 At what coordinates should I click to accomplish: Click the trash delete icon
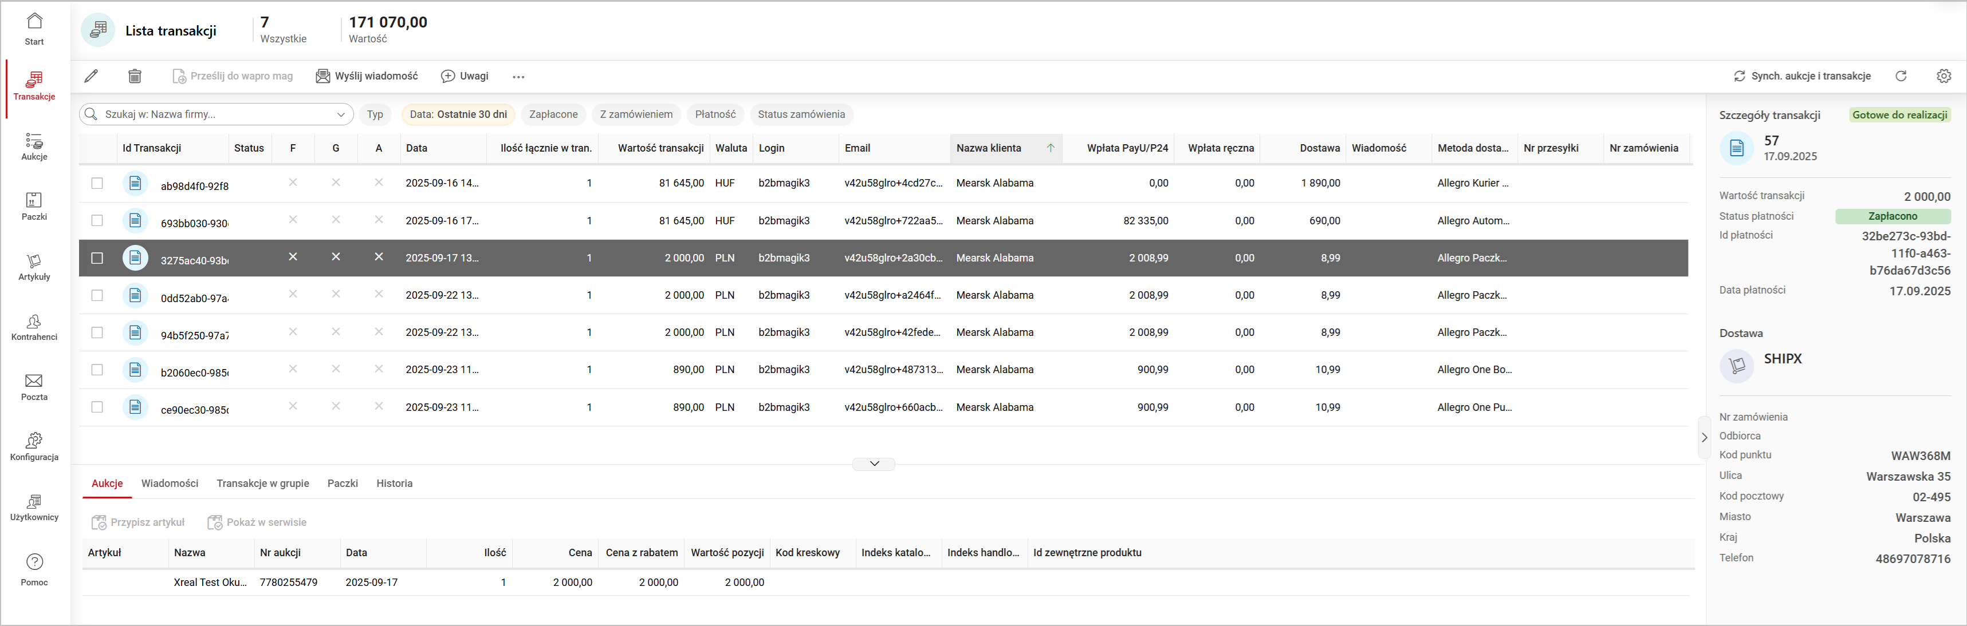[x=135, y=76]
